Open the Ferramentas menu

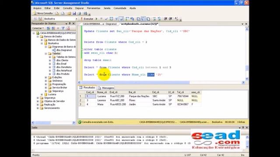[94, 8]
